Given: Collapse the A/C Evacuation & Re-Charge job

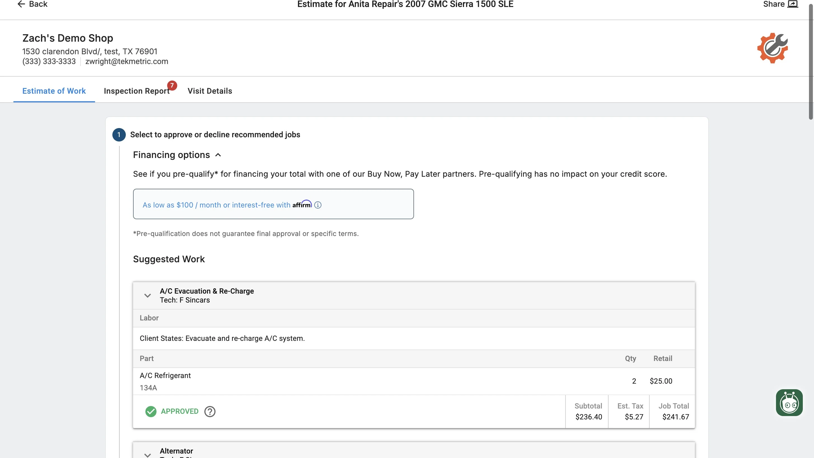Looking at the screenshot, I should 147,296.
